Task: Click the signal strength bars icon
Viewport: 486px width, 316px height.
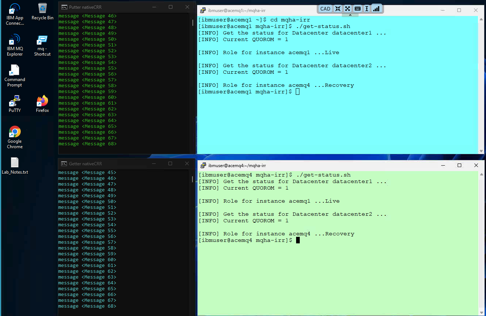Action: [x=377, y=9]
